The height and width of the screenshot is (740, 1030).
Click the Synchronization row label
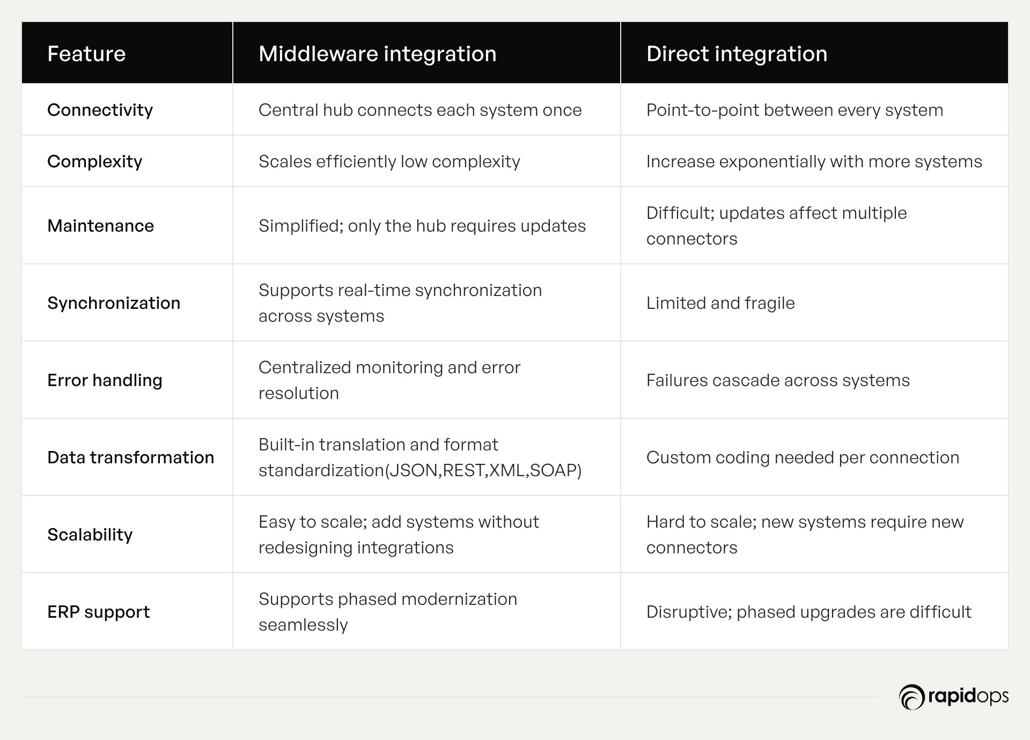[x=114, y=303]
